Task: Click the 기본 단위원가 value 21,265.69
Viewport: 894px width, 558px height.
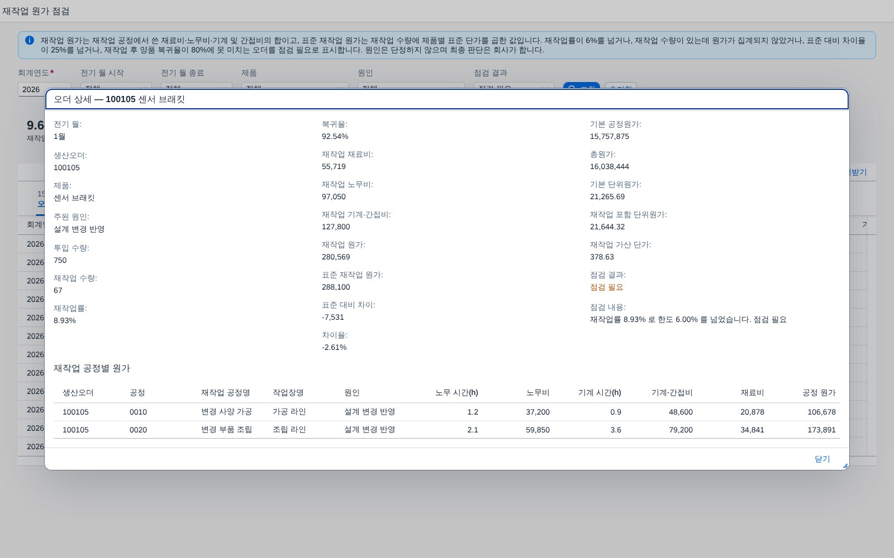Action: (x=607, y=196)
